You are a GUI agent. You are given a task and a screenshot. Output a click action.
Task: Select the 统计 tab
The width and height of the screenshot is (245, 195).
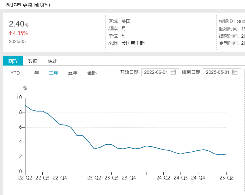pyautogui.click(x=52, y=61)
